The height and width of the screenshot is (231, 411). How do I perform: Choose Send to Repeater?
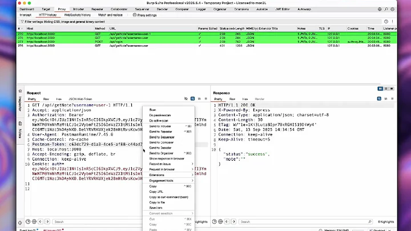pos(169,132)
